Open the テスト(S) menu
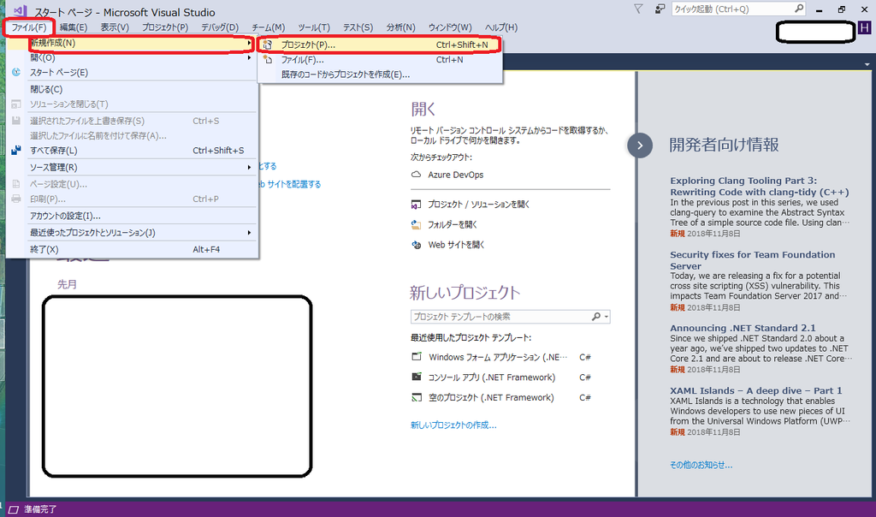The height and width of the screenshot is (517, 876). click(x=358, y=27)
